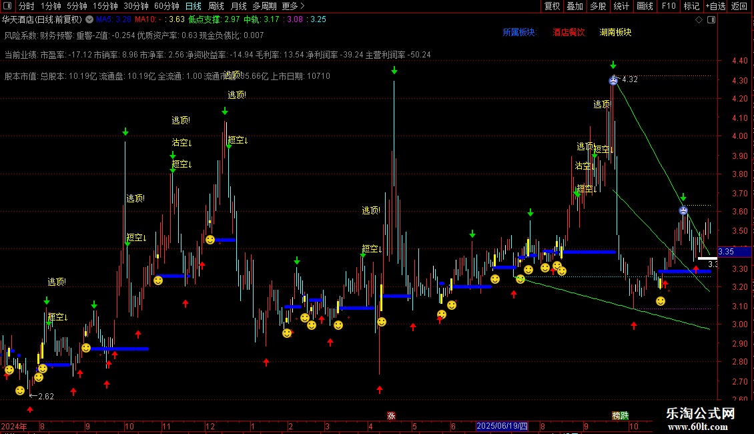The width and height of the screenshot is (754, 434).
Task: Switch to 周线 weekly chart
Action: 216,6
